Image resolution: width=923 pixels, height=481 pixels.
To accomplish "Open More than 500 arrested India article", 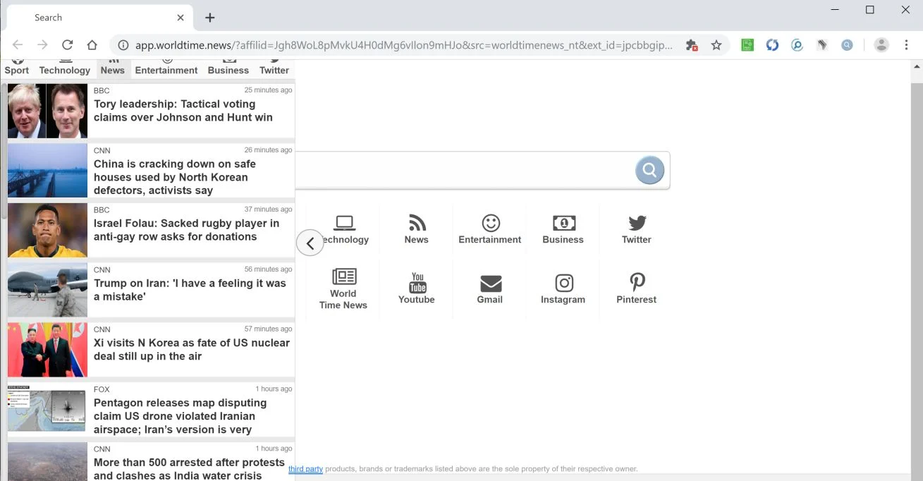I will pos(189,469).
